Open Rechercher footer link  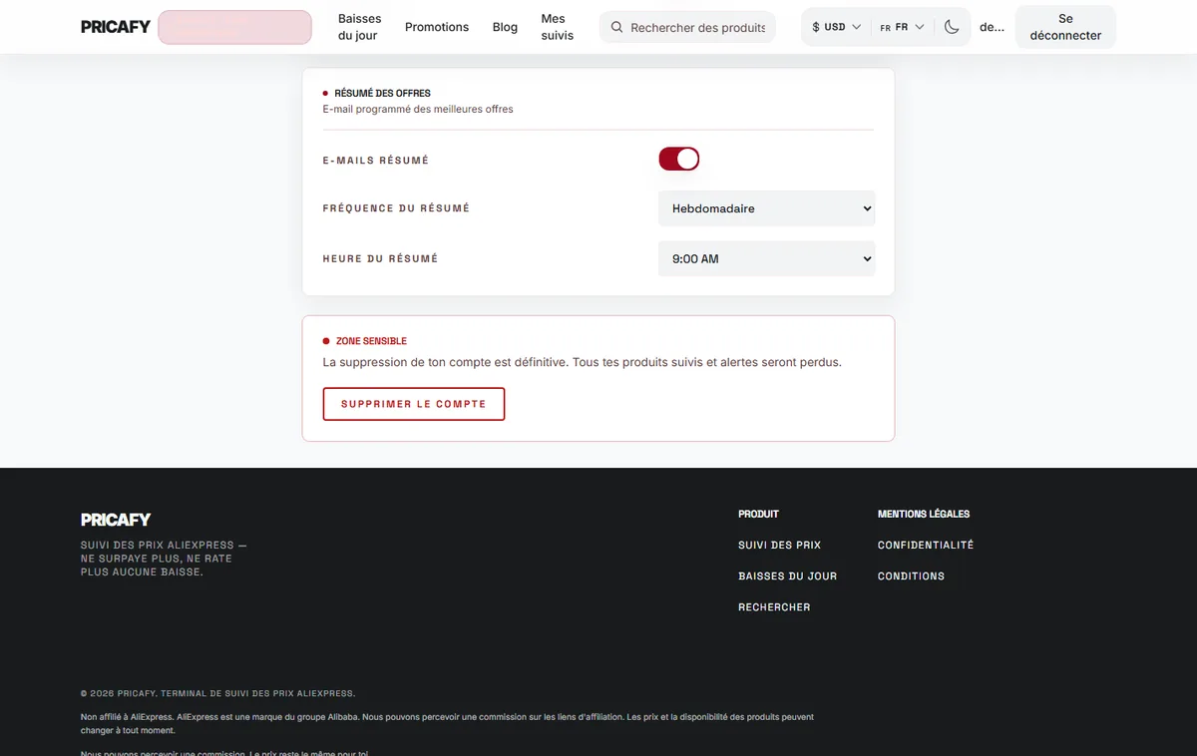pyautogui.click(x=774, y=607)
